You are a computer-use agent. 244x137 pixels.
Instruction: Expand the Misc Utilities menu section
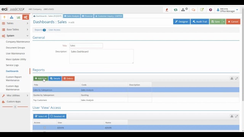pos(15,96)
